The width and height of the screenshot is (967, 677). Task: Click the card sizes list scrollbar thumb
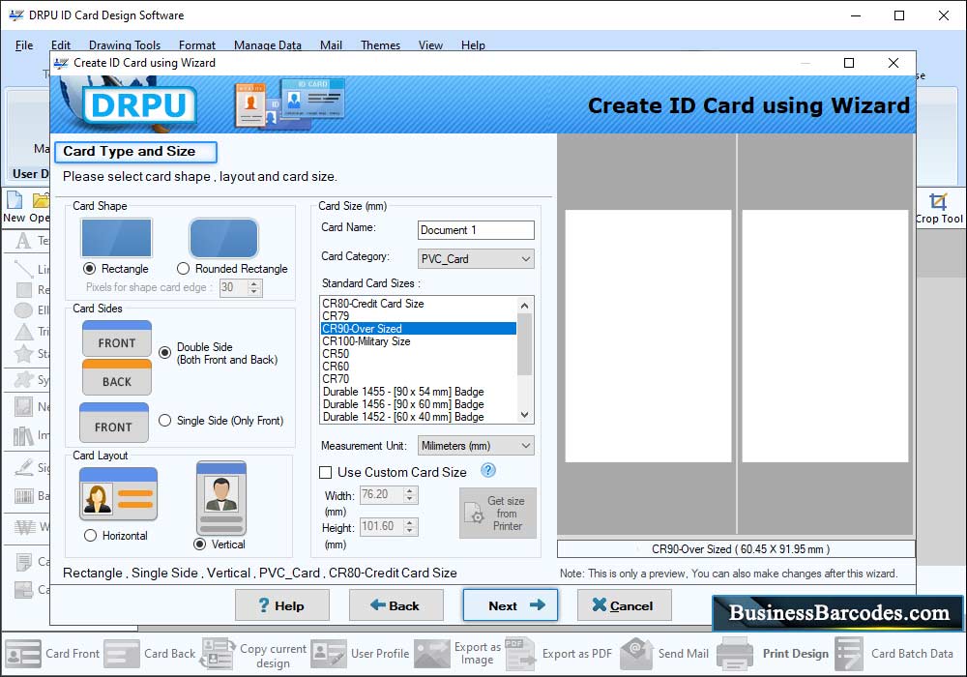524,344
